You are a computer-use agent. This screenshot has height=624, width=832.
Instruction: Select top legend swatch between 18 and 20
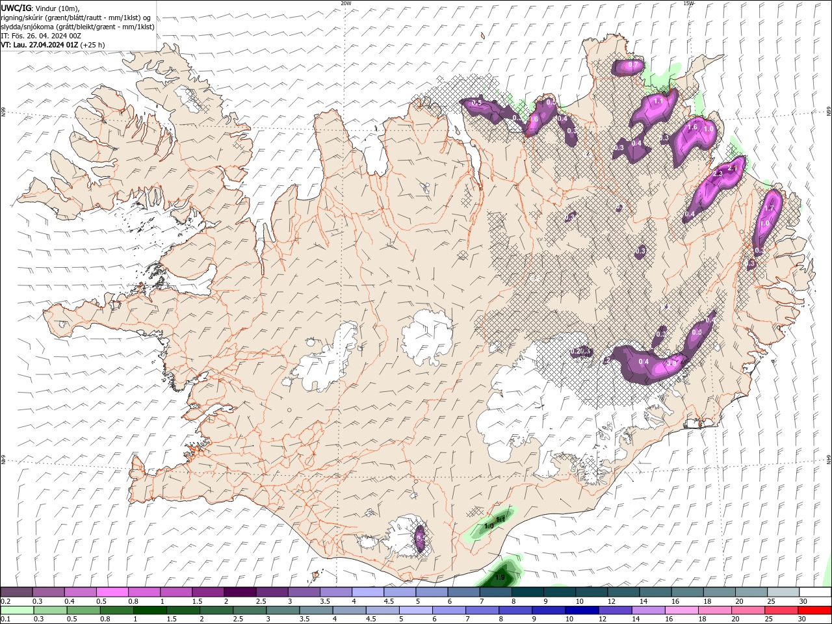(x=720, y=592)
